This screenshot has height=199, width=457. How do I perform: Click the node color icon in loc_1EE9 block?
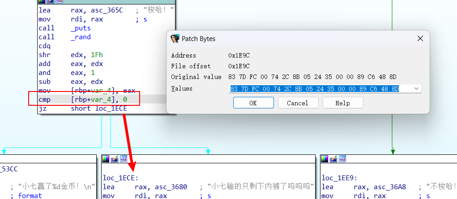click(x=325, y=159)
